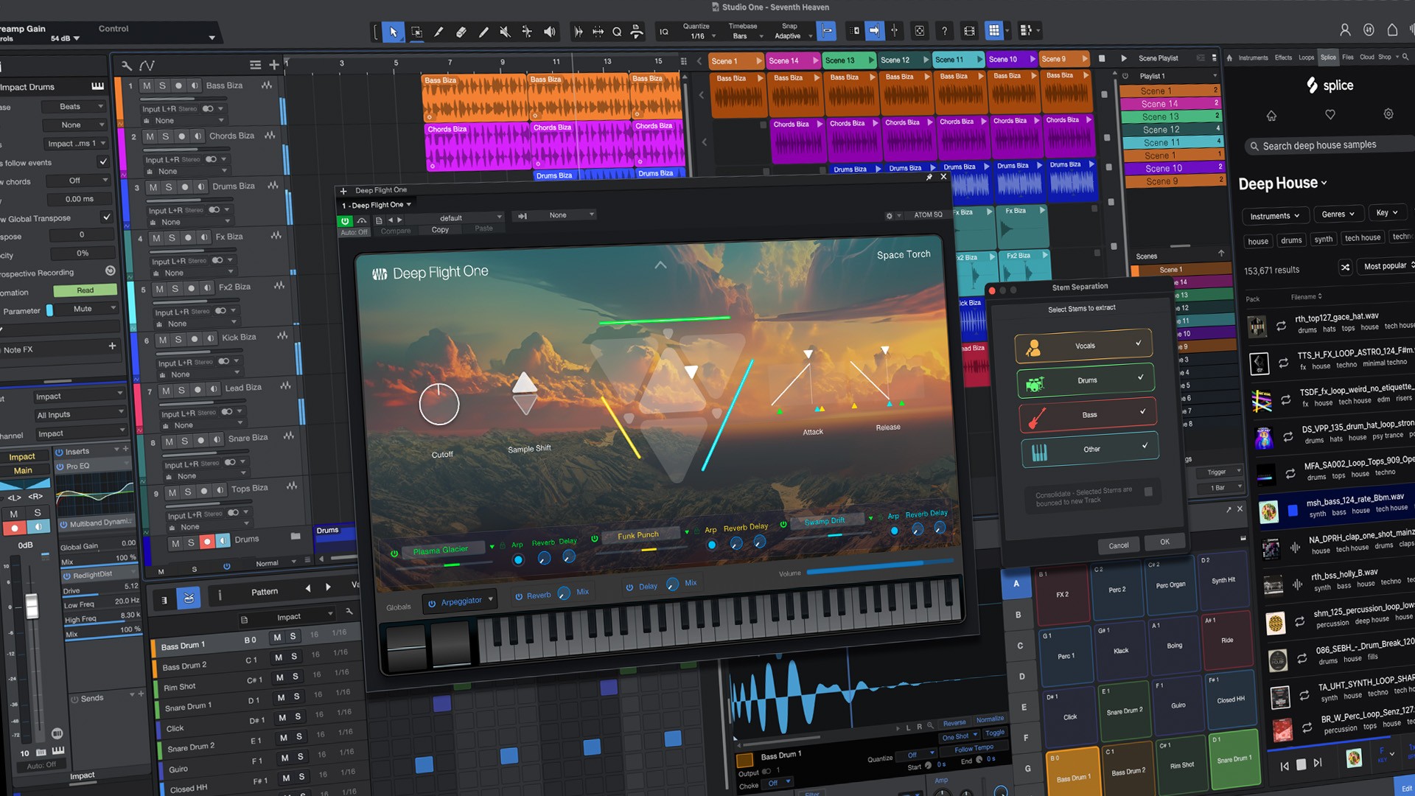Click the magnifier zoom icon in the toolbar
1415x796 pixels.
(618, 31)
